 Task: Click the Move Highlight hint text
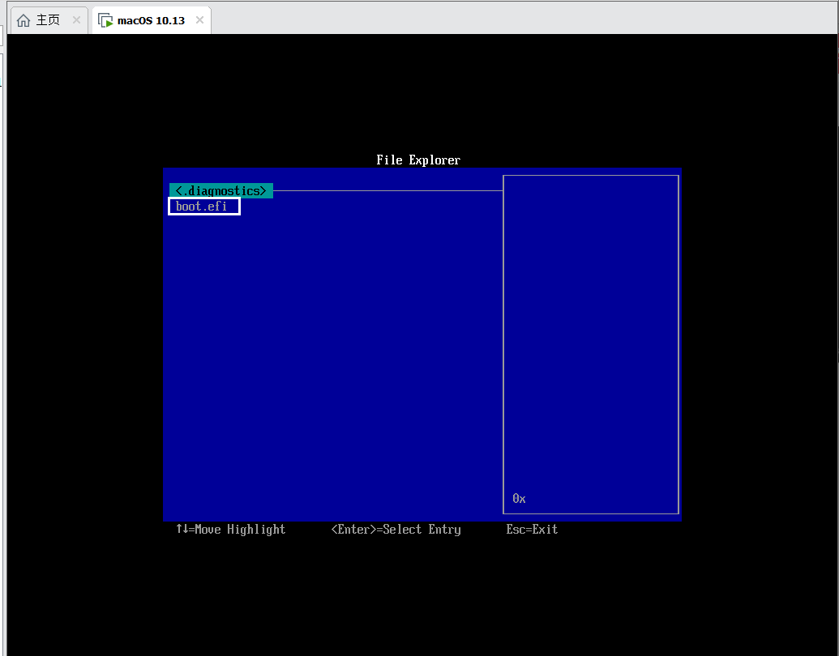tap(230, 530)
